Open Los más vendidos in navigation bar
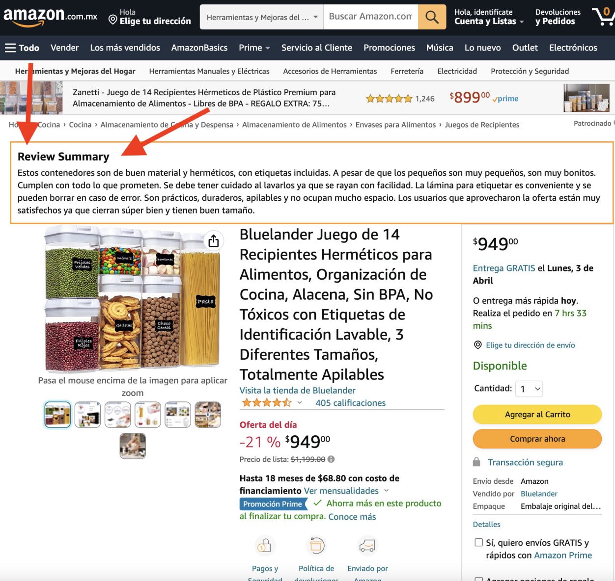The image size is (615, 581). (125, 48)
